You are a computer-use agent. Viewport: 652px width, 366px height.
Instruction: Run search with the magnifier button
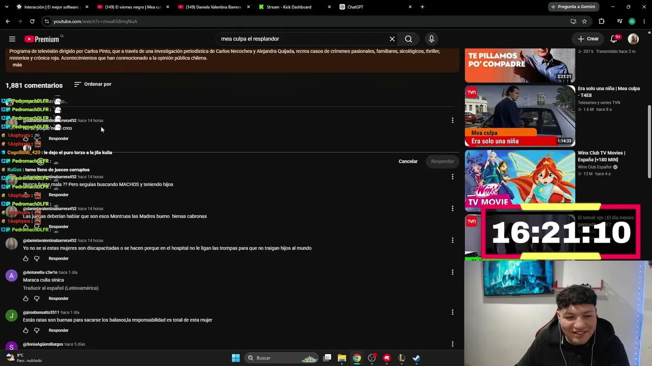(x=409, y=39)
